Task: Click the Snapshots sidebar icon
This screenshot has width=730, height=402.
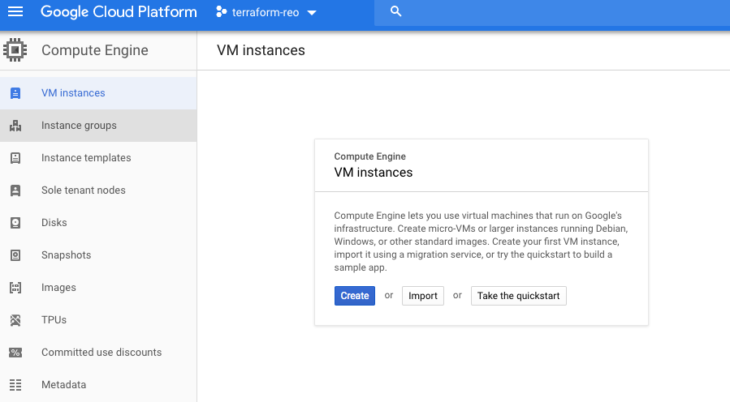Action: point(15,255)
